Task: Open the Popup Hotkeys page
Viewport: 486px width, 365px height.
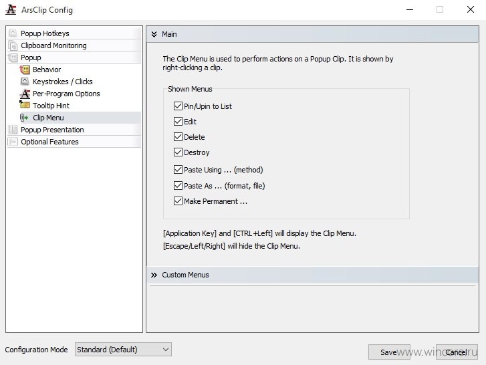Action: tap(74, 33)
